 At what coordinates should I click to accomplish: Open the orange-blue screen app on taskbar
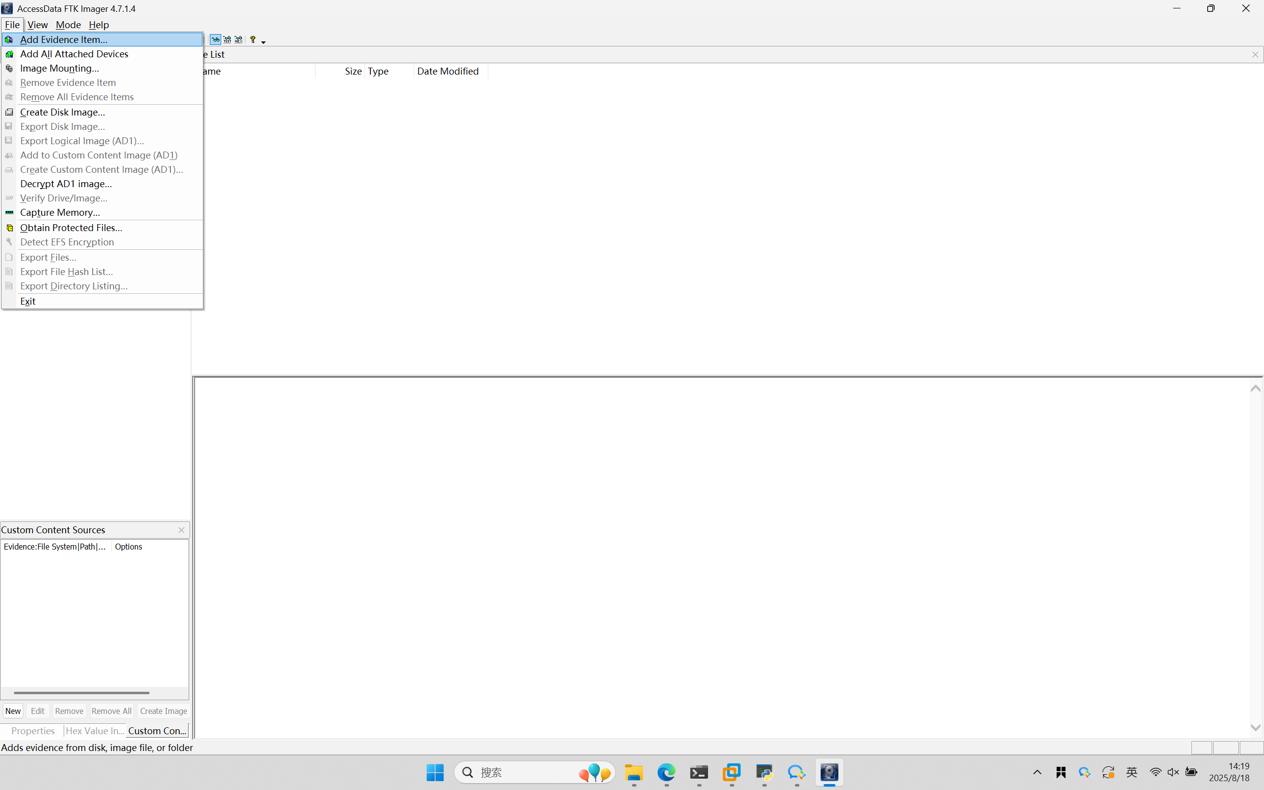[x=732, y=772]
